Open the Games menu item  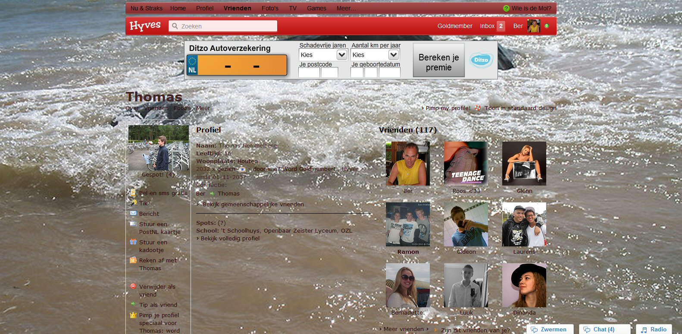pyautogui.click(x=316, y=8)
